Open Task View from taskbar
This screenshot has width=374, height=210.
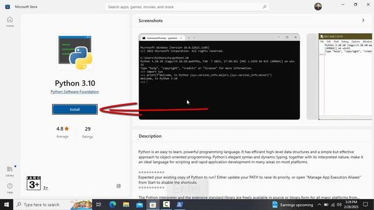point(99,205)
